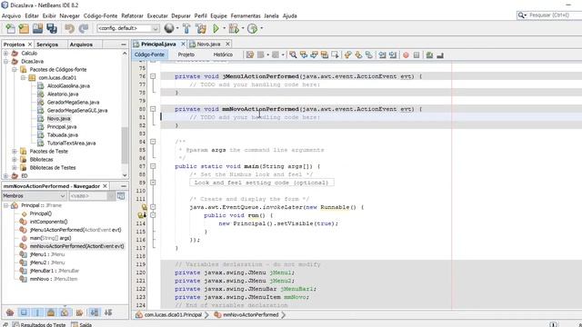Expand the Bibliotecas de Testes node
This screenshot has width=582, height=327.
pyautogui.click(x=15, y=167)
